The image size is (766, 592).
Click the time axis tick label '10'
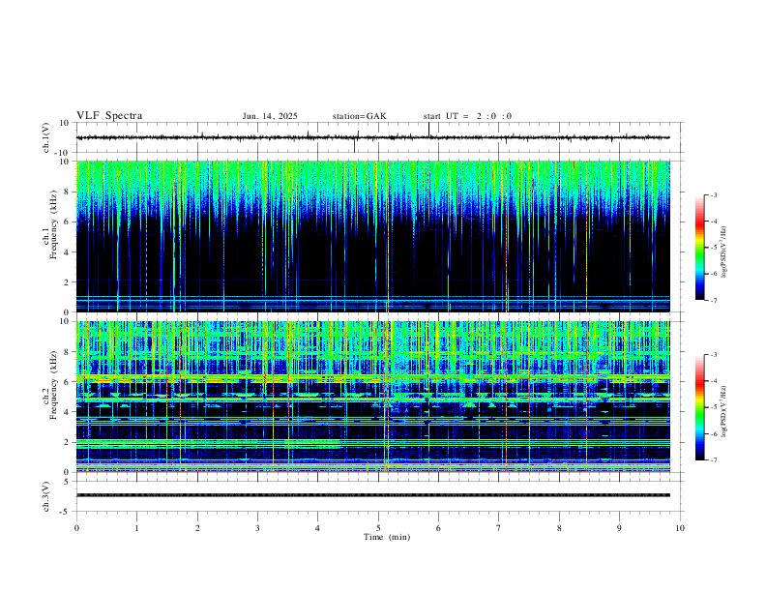tap(680, 528)
